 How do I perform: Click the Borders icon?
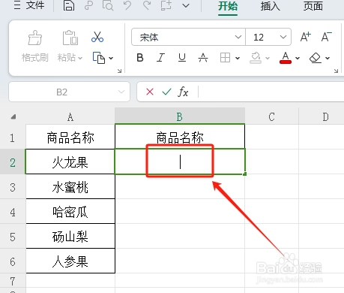(225, 58)
